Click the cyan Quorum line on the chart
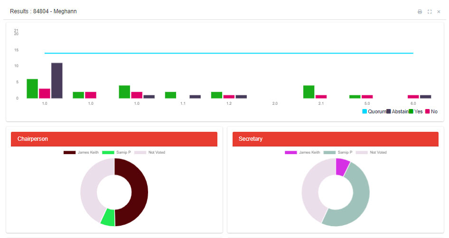This screenshot has width=449, height=238. point(228,53)
